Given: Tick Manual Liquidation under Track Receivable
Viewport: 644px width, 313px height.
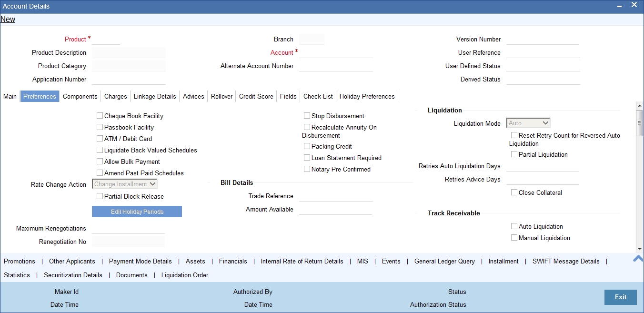Looking at the screenshot, I should [514, 238].
